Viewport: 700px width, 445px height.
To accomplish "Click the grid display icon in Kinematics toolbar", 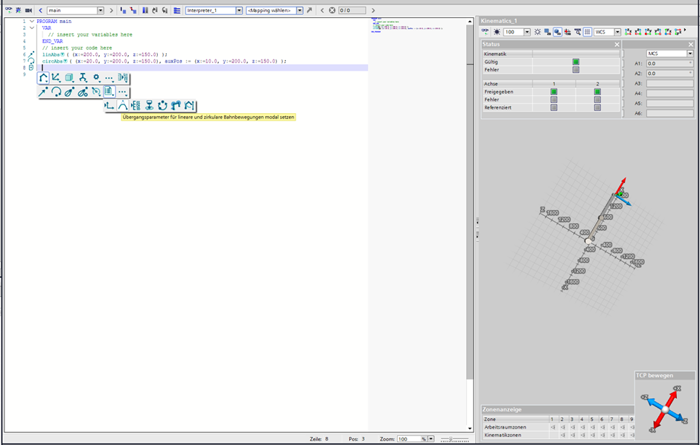I will [x=587, y=32].
